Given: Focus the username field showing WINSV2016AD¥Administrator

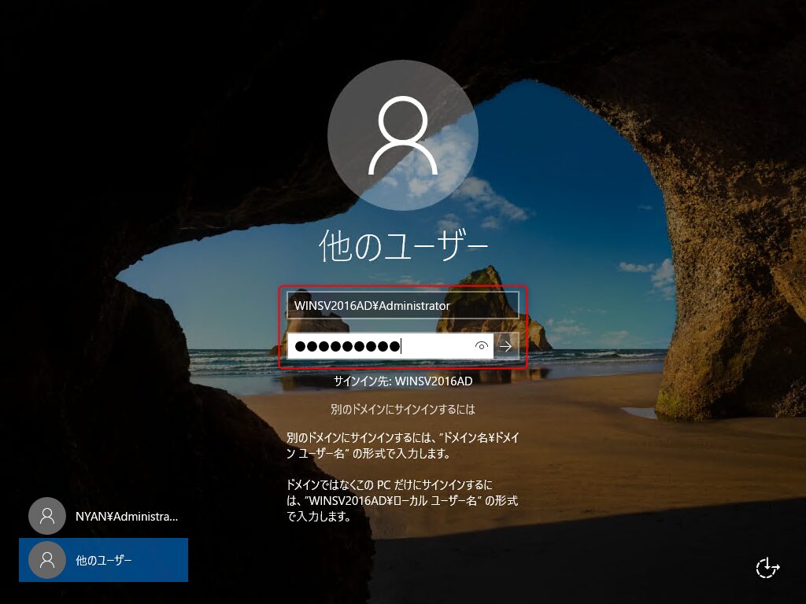Looking at the screenshot, I should 402,305.
